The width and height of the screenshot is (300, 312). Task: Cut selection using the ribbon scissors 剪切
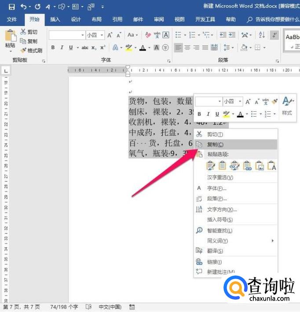point(29,32)
